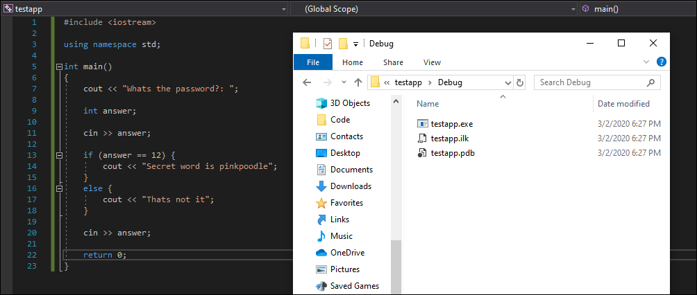Refresh the Debug folder view
697x295 pixels.
pyautogui.click(x=519, y=83)
